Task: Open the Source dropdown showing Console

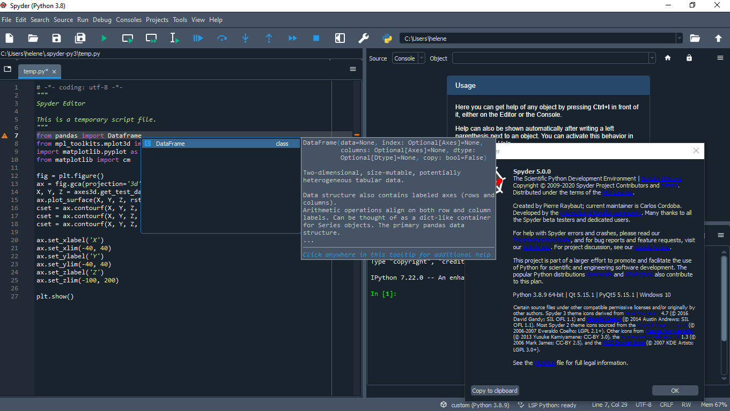Action: point(409,58)
